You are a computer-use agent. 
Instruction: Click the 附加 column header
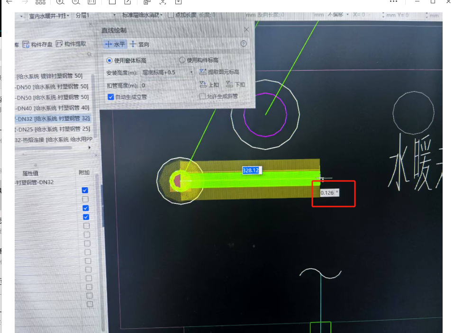pyautogui.click(x=84, y=172)
